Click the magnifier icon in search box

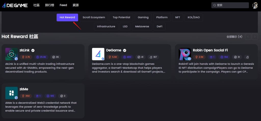point(215,5)
